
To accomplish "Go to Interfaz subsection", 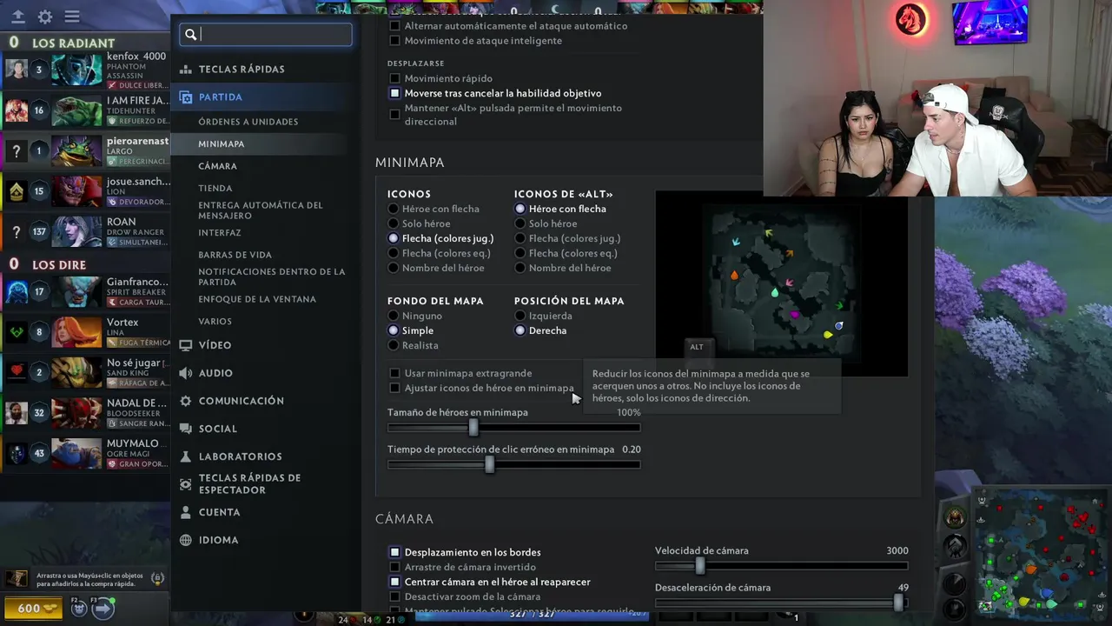I will tap(220, 233).
